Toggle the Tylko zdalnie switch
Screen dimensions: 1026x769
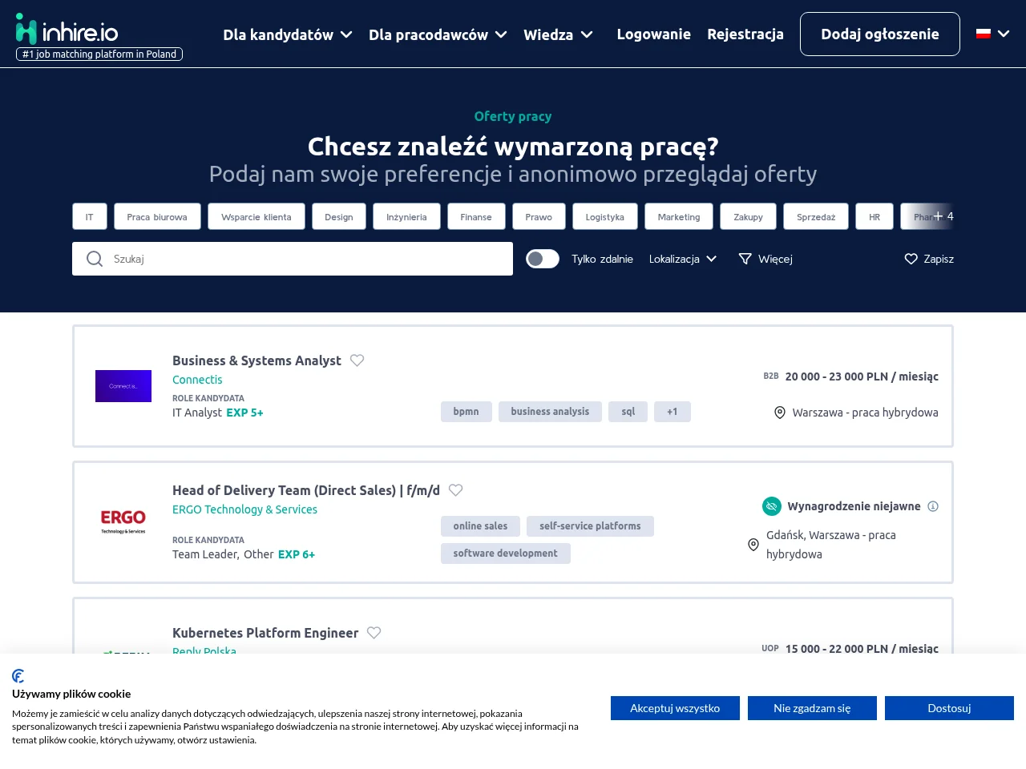[x=543, y=259]
